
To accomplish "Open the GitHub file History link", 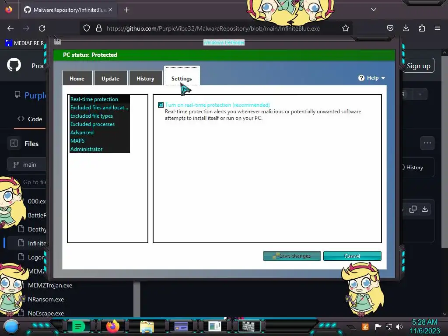I will tap(413, 168).
